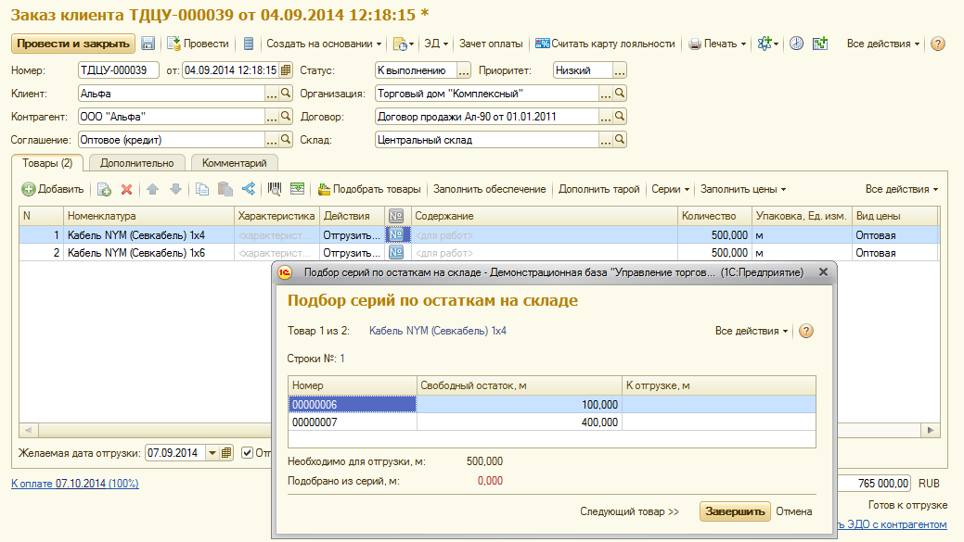Open document movements report list icon

249,44
